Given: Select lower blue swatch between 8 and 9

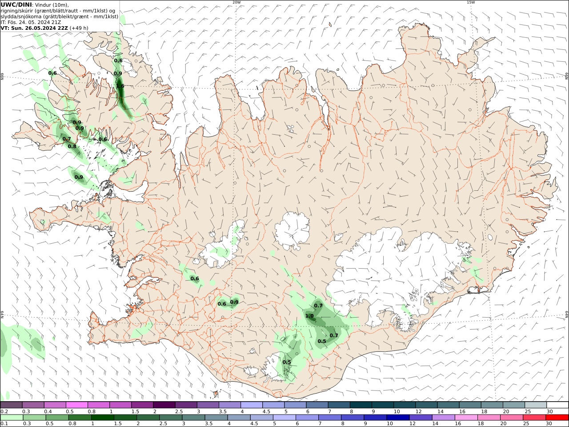Looking at the screenshot, I should click(x=352, y=418).
